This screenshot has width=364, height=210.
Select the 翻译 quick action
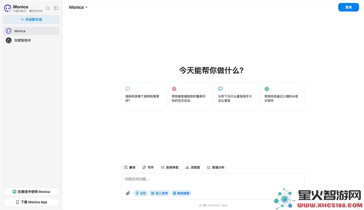pyautogui.click(x=130, y=167)
